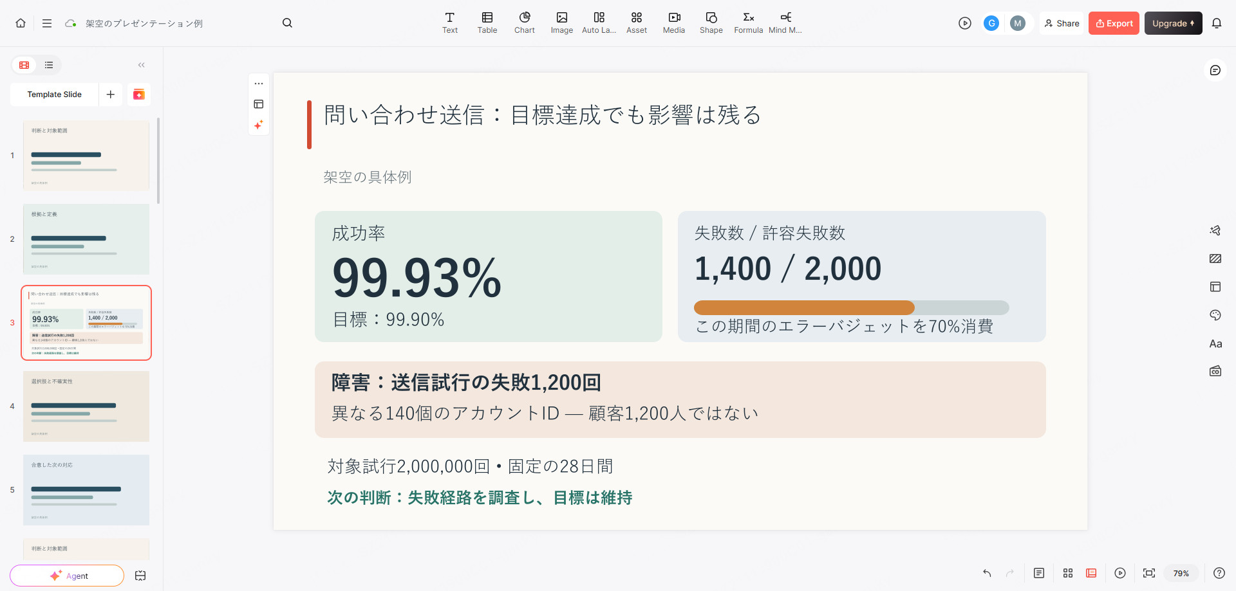Screen dimensions: 1236x591
Task: Open the speaker notes icon
Action: [1039, 573]
